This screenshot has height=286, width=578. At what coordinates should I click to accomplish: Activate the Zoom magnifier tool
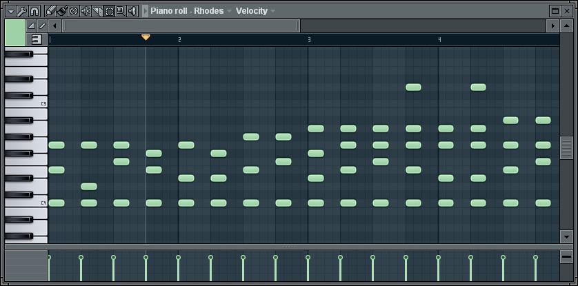coord(121,11)
